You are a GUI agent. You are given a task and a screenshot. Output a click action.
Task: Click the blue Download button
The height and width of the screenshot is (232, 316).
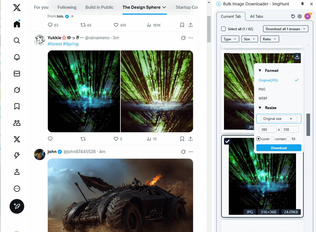pos(279,147)
